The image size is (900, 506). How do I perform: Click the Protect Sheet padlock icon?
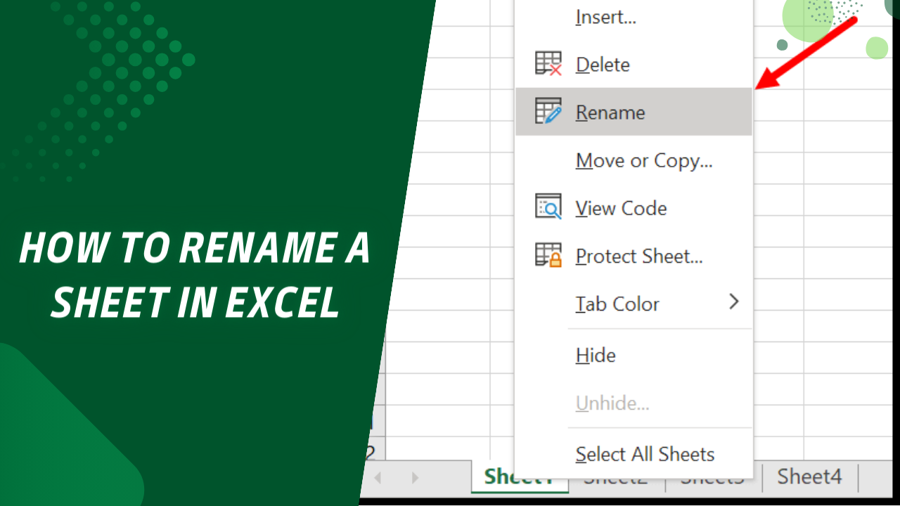(x=548, y=254)
